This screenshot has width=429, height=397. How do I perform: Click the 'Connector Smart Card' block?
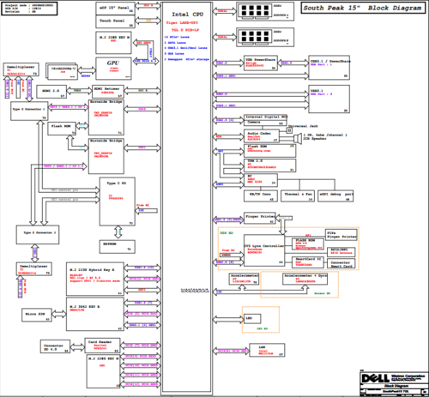pos(341,263)
